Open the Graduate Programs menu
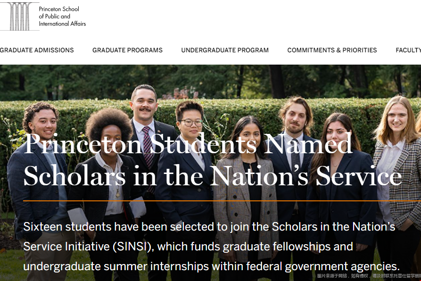 coord(127,50)
